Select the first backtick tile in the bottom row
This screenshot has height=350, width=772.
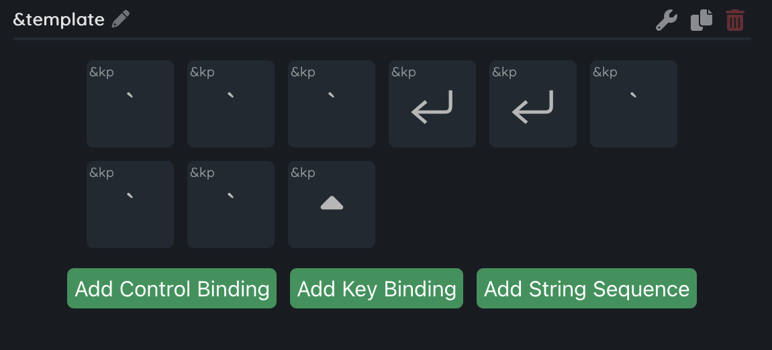pyautogui.click(x=130, y=205)
